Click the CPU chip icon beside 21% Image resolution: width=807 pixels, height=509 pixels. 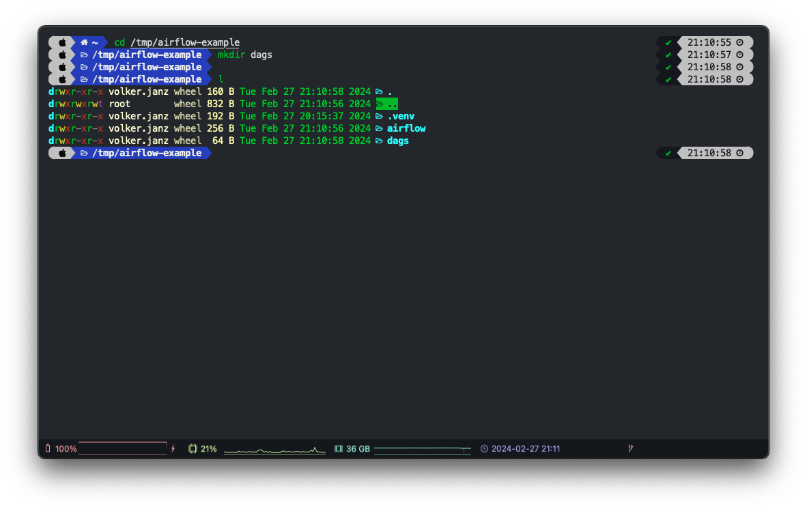tap(193, 449)
